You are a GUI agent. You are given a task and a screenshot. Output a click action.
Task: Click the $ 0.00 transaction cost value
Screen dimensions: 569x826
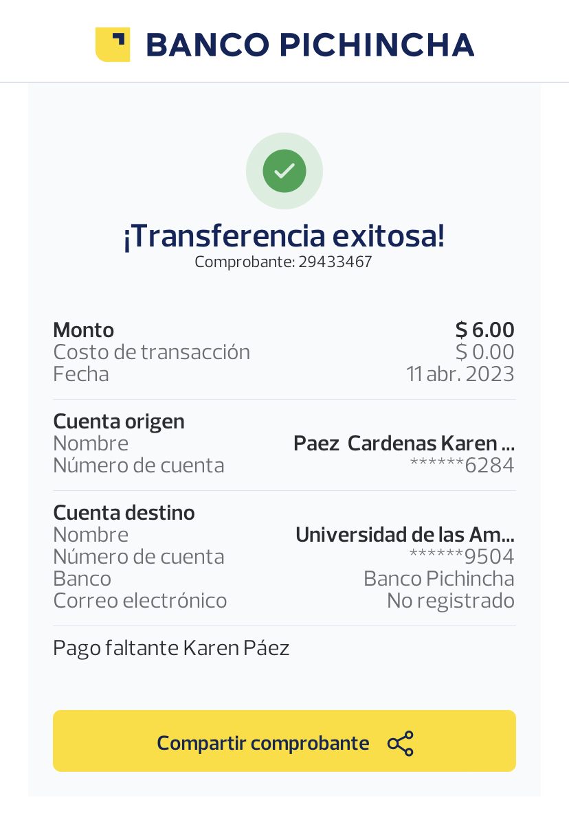[x=484, y=352]
